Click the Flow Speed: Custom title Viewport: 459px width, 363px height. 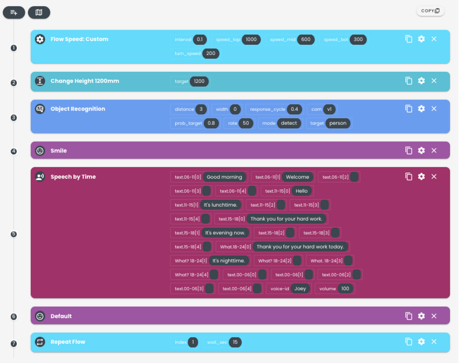(x=79, y=39)
